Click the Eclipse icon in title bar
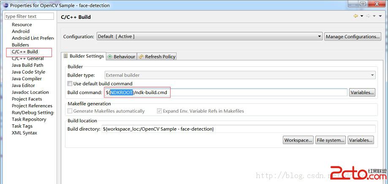 [x=5, y=5]
